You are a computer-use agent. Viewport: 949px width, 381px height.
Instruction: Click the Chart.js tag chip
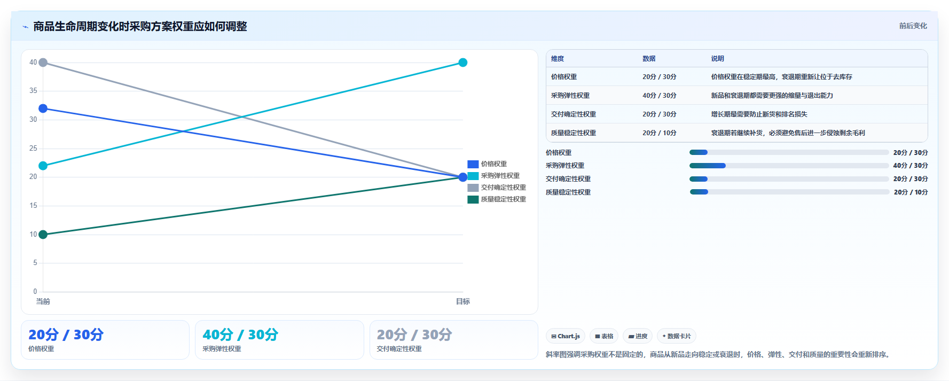(x=566, y=336)
